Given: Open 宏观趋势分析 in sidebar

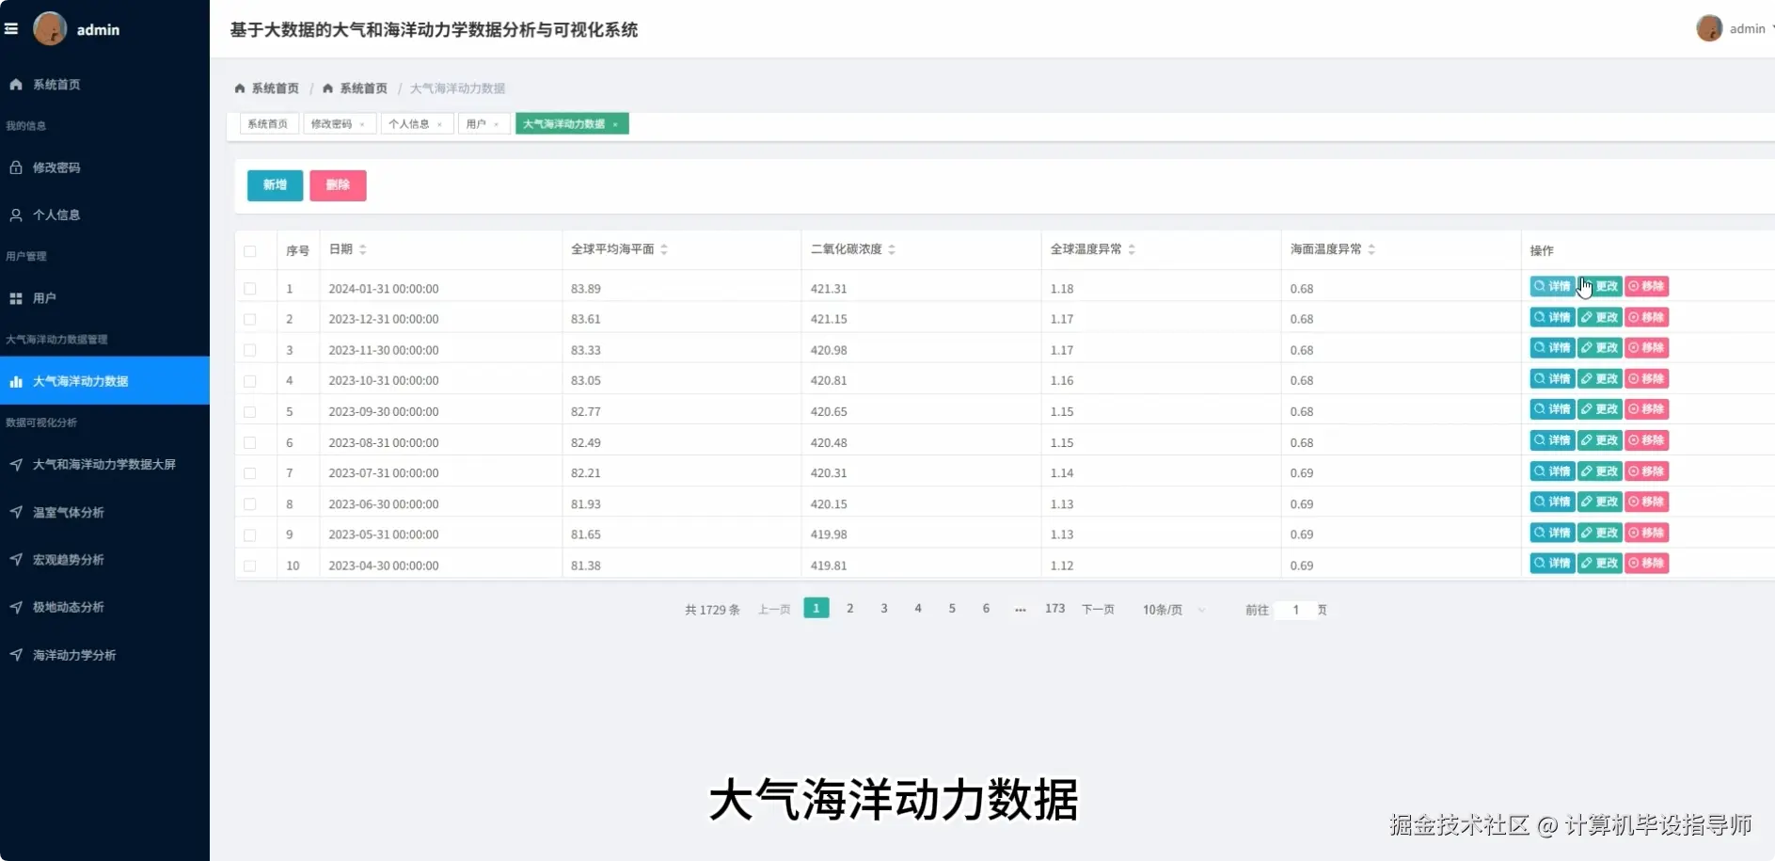Looking at the screenshot, I should coord(104,560).
